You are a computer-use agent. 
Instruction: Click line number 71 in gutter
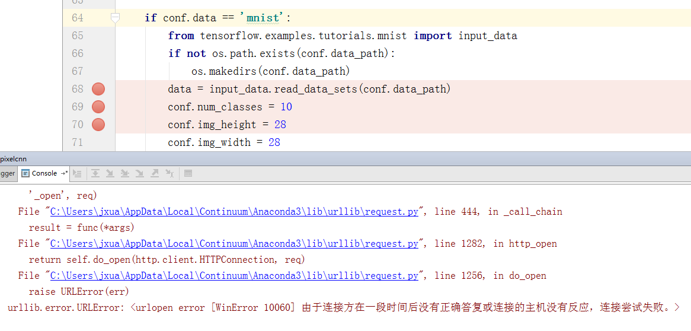pos(78,142)
